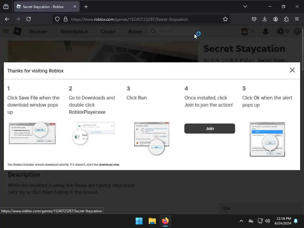The height and width of the screenshot is (228, 304).
Task: Click the Robux balance icon
Action: pyautogui.click(x=280, y=31)
